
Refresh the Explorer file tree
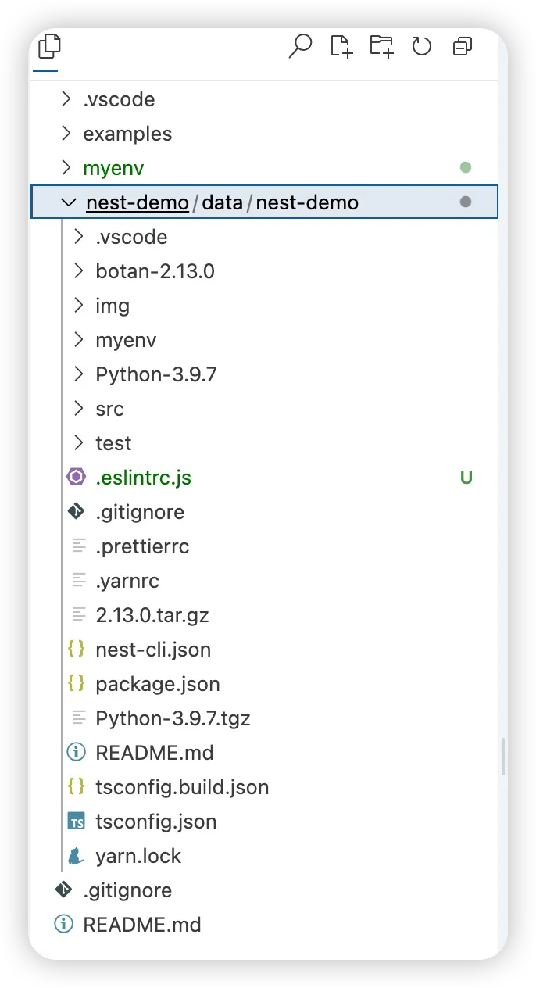(422, 47)
